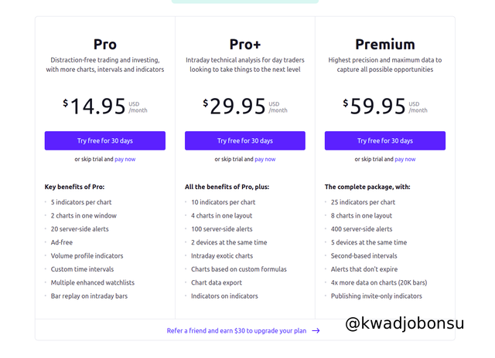Select the Pro plan heading

[104, 44]
